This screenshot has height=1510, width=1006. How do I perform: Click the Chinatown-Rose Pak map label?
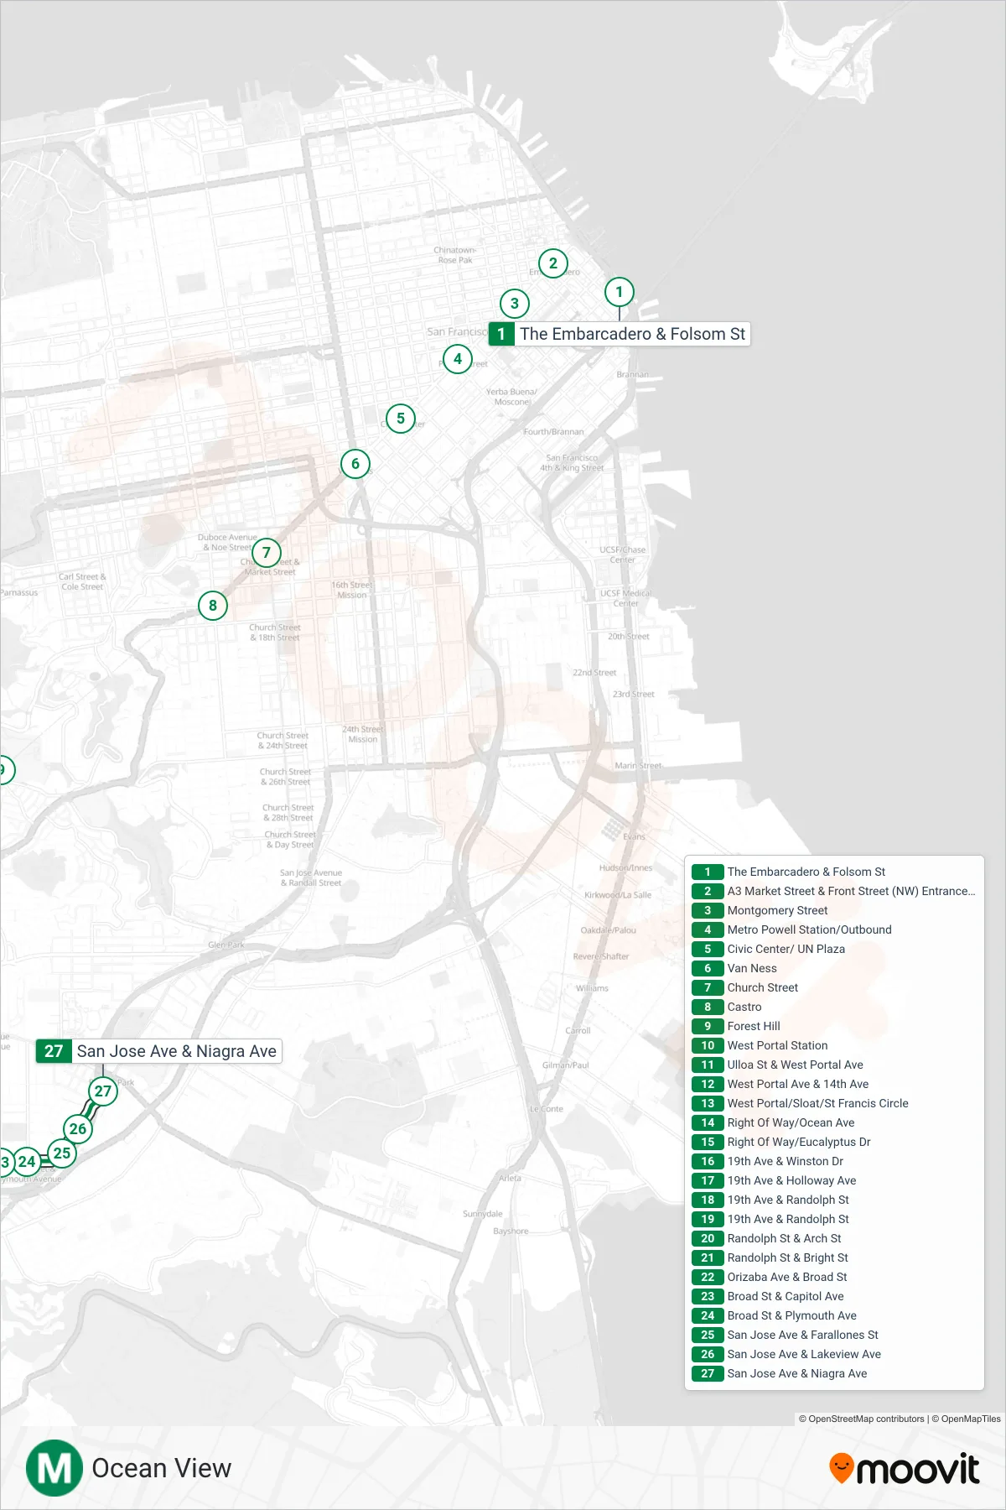pos(455,255)
